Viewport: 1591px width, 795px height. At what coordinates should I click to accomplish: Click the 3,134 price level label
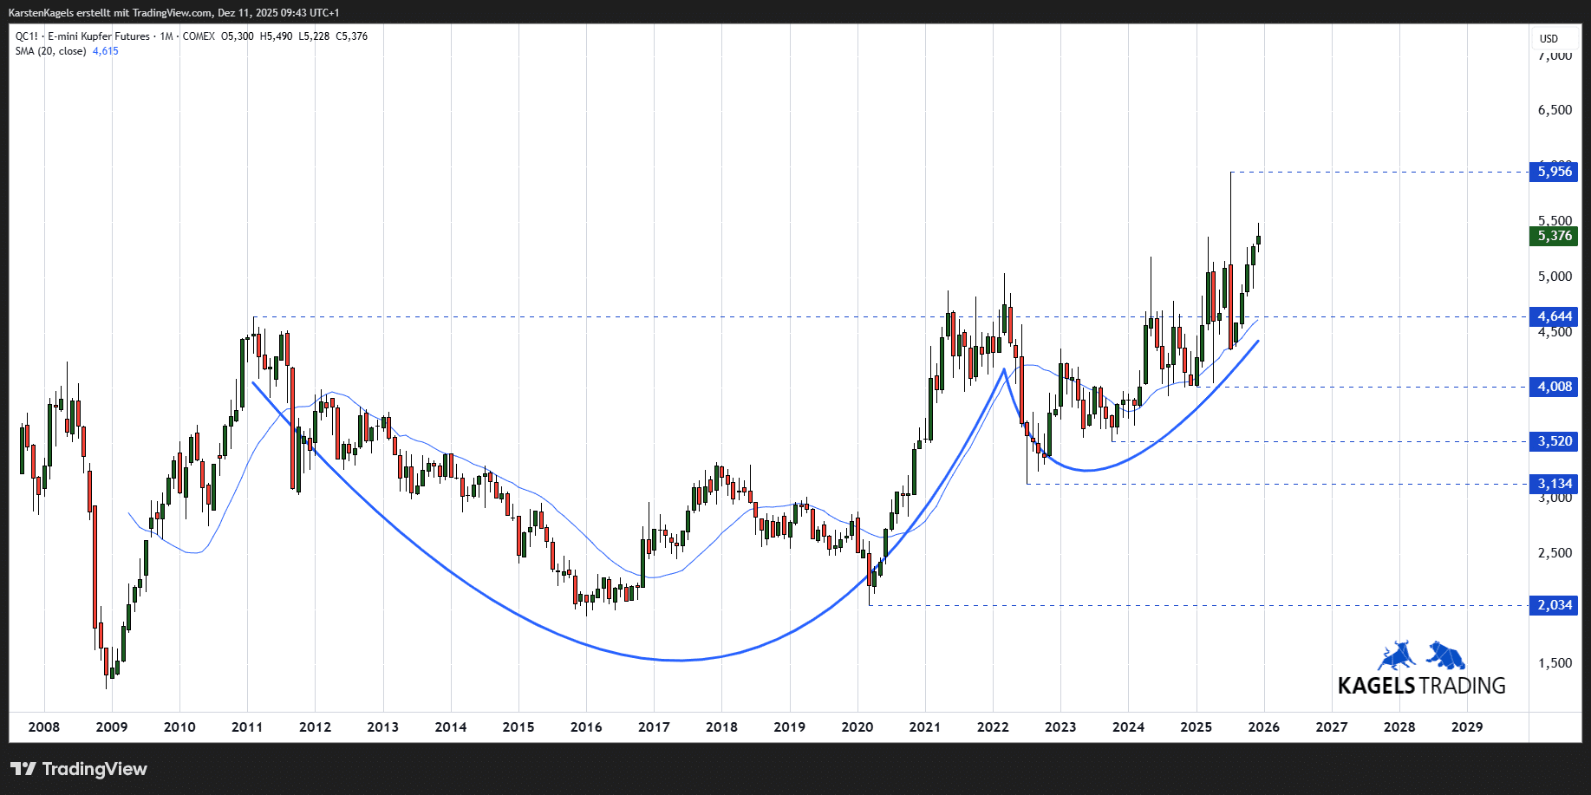(x=1554, y=484)
